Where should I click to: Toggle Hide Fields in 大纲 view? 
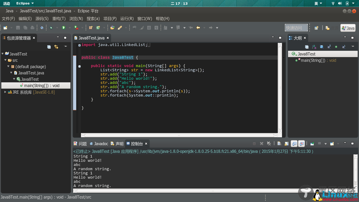coord(321,47)
